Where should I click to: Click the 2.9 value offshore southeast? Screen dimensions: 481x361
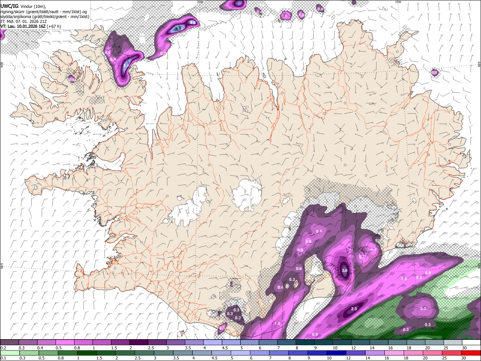coord(354,309)
